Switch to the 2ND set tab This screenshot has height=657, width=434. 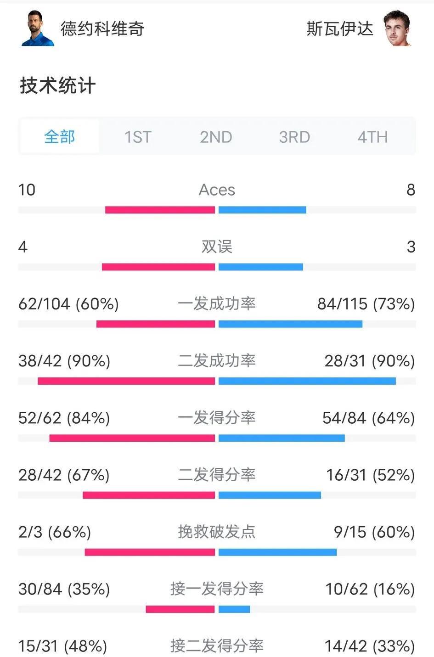pyautogui.click(x=216, y=137)
